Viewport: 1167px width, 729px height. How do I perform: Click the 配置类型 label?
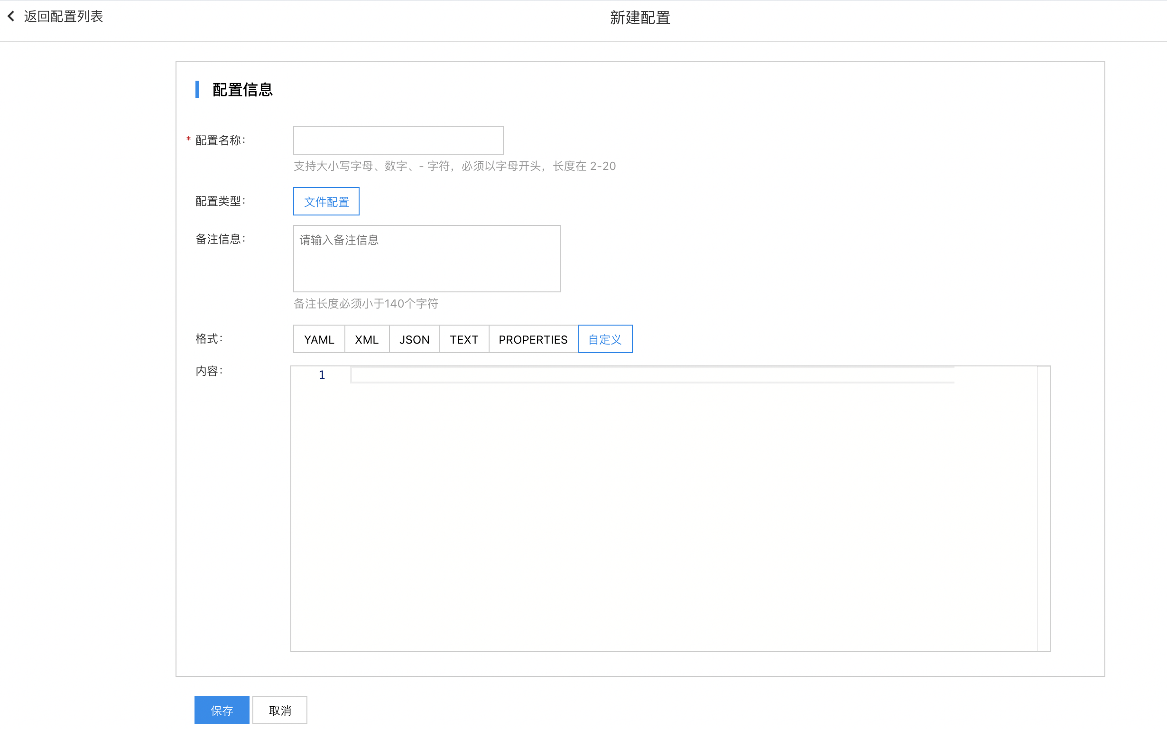pos(220,201)
